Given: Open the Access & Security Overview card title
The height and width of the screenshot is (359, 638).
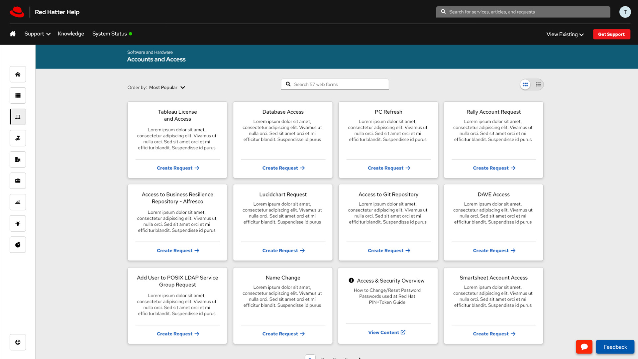Looking at the screenshot, I should tap(390, 281).
